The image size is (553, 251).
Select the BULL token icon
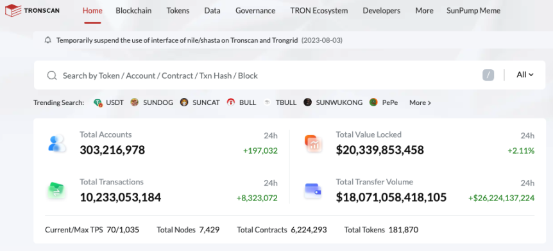[231, 102]
